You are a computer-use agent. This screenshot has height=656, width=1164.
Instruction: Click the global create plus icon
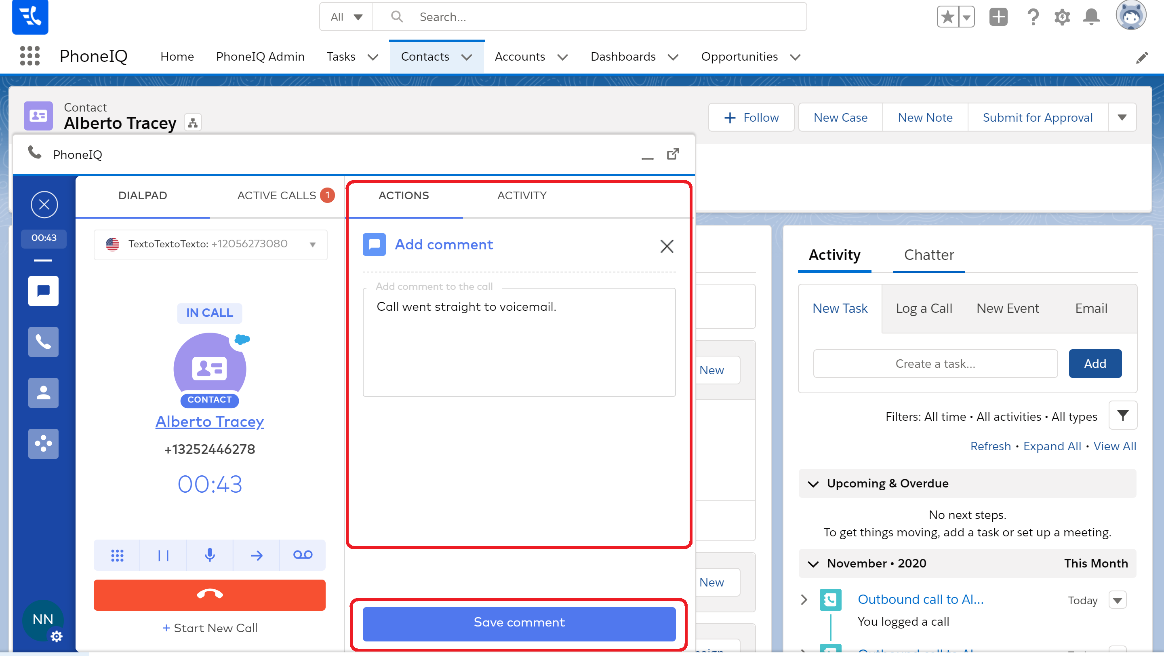coord(998,17)
